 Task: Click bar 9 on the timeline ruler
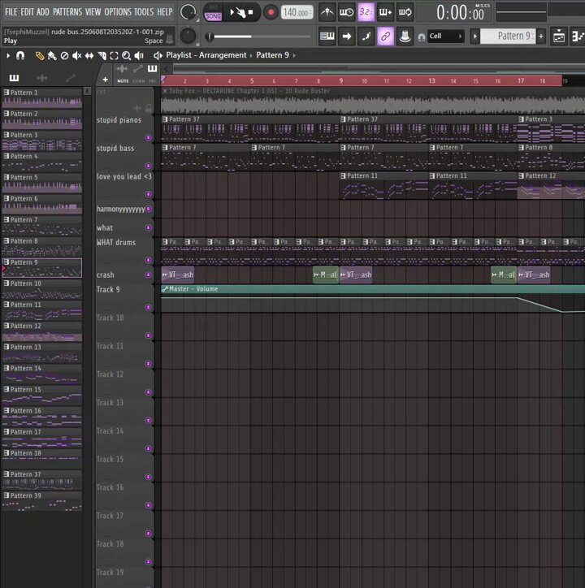tap(340, 80)
